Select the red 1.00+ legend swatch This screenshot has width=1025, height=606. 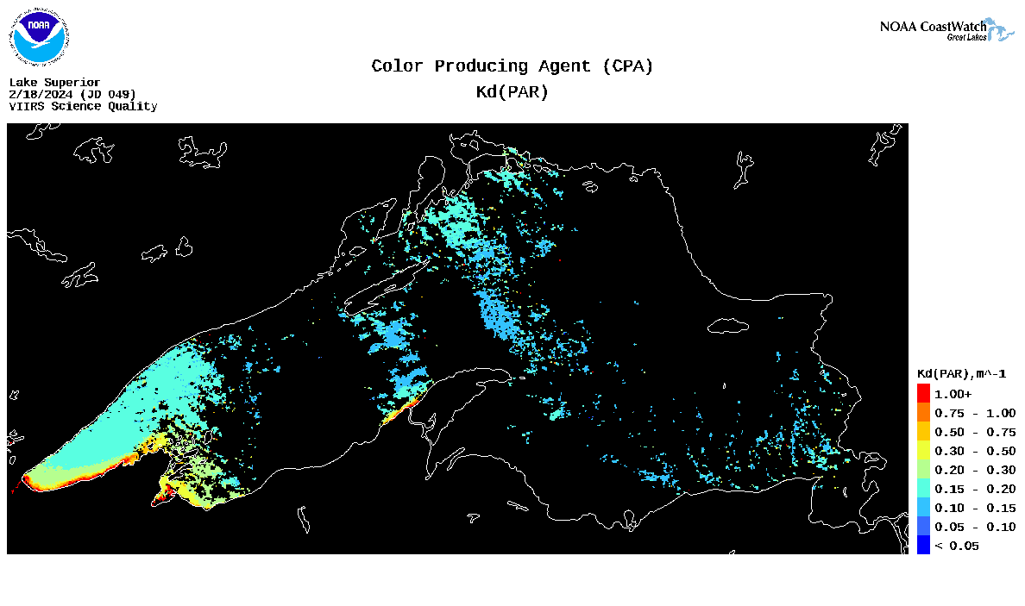(x=923, y=394)
